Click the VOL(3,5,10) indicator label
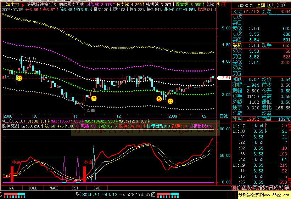 click(x=13, y=121)
